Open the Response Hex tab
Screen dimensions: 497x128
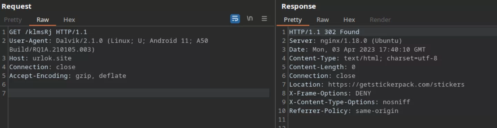point(349,20)
